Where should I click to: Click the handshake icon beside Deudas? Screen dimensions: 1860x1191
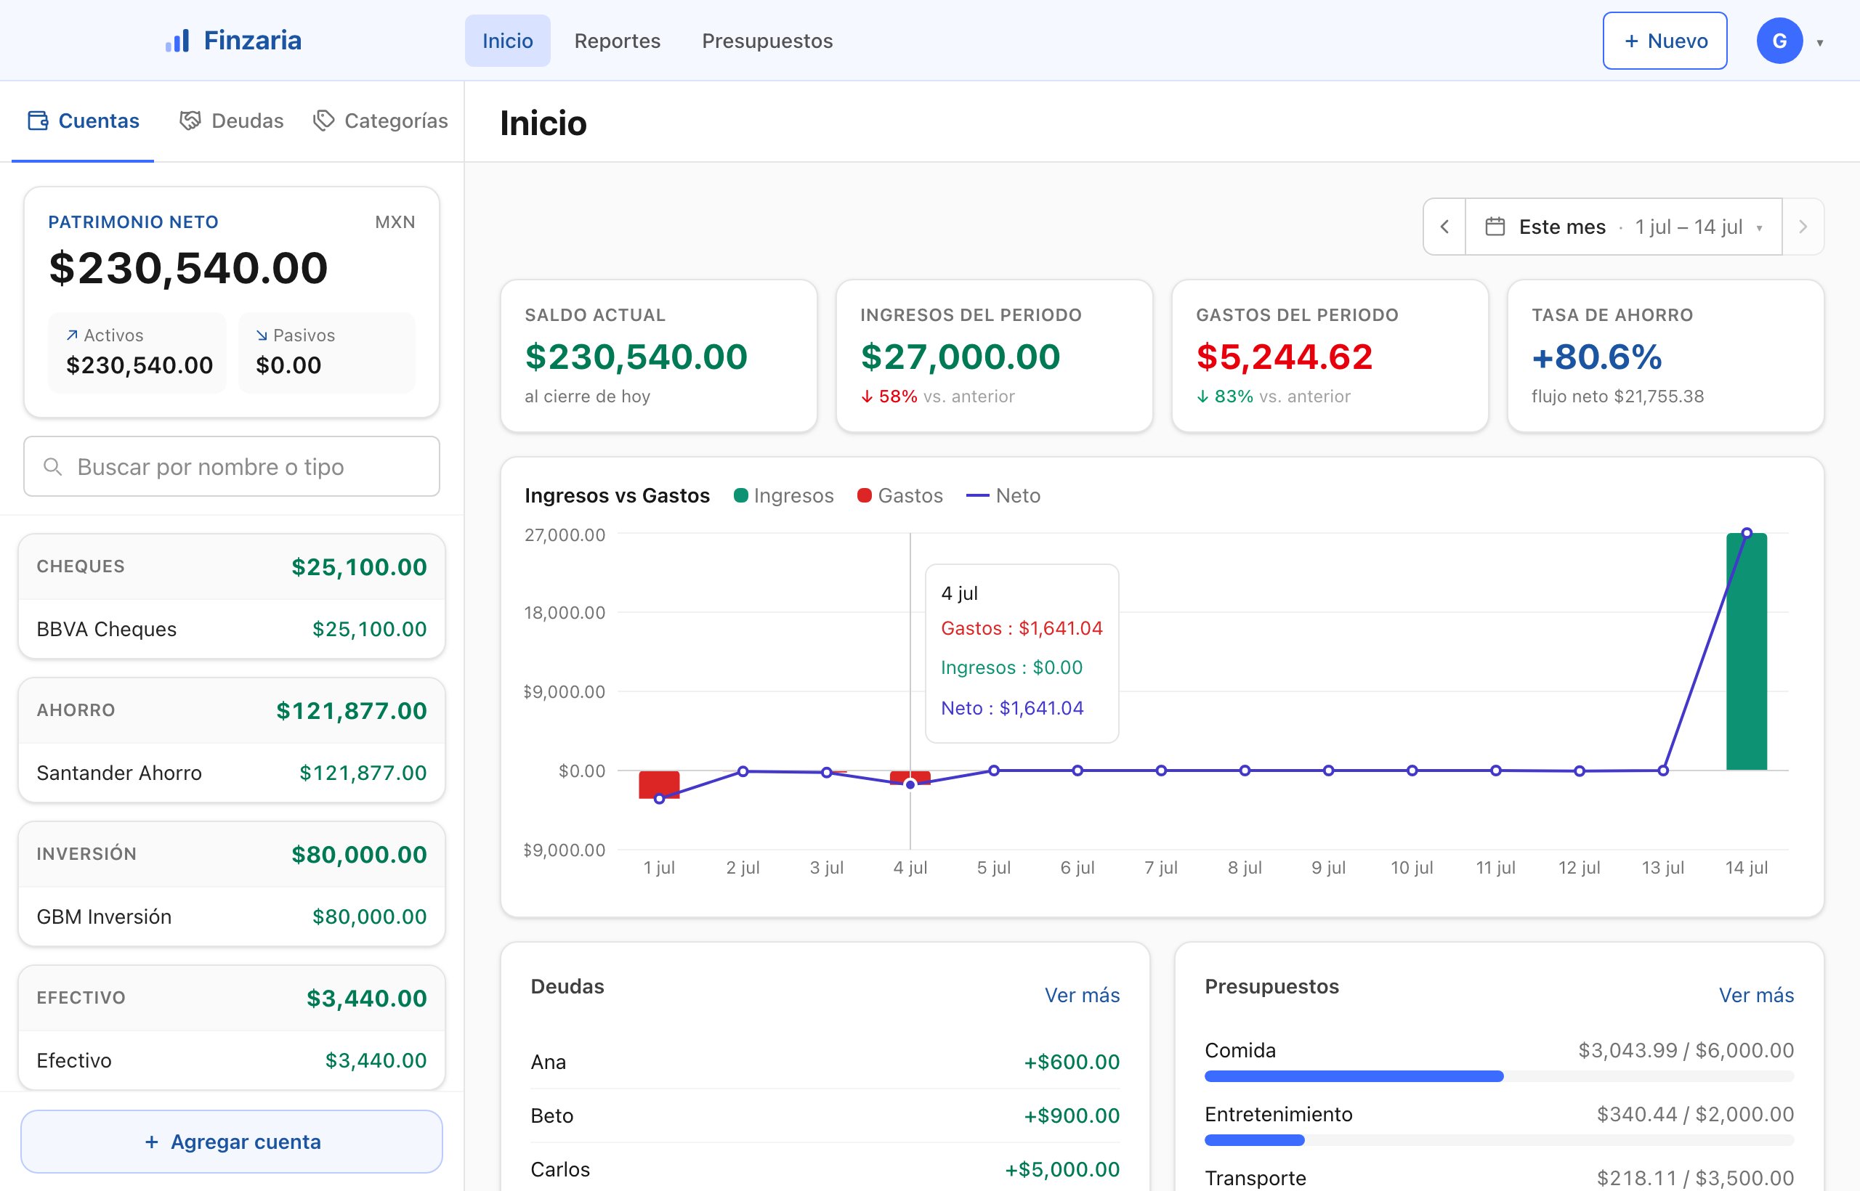pyautogui.click(x=190, y=121)
